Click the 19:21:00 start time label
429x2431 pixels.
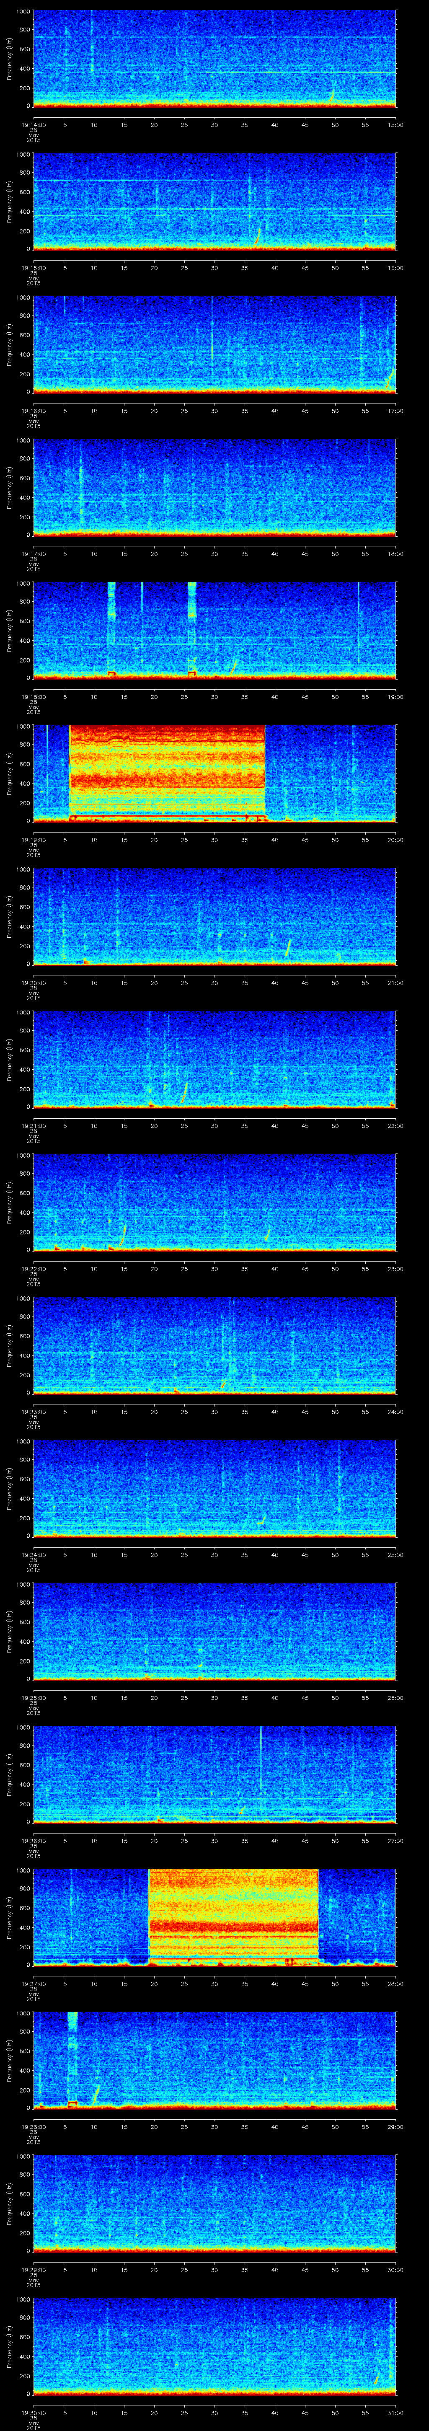[33, 1126]
